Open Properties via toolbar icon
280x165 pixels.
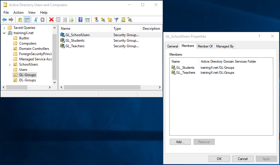click(58, 20)
